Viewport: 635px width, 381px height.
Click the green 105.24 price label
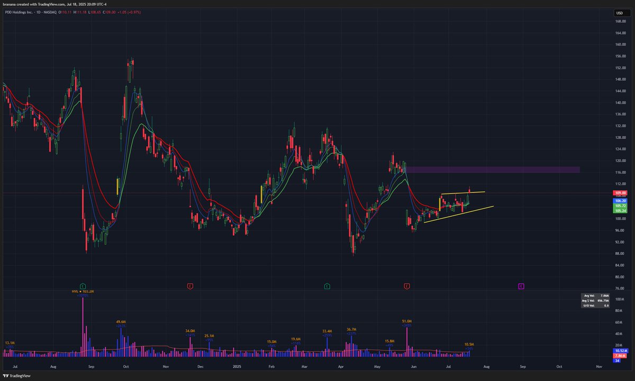620,210
